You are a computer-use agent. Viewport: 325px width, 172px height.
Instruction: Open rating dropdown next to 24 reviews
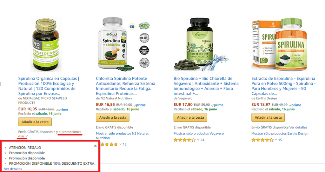pyautogui.click(x=198, y=140)
